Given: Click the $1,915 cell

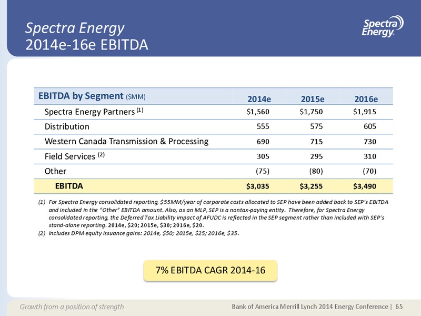Looking at the screenshot, I should coord(365,112).
